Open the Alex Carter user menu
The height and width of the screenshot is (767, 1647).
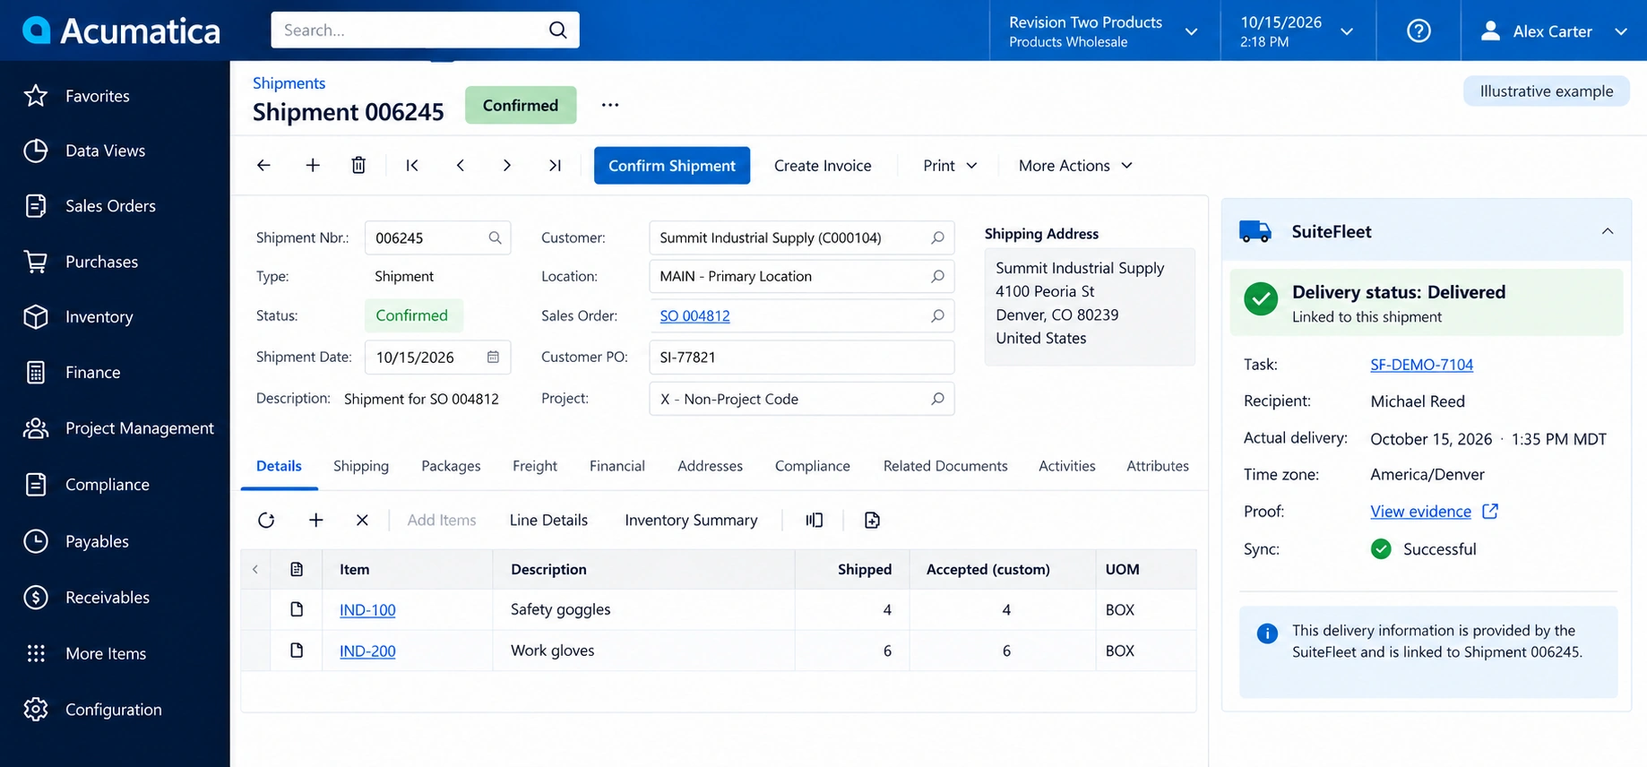1554,30
